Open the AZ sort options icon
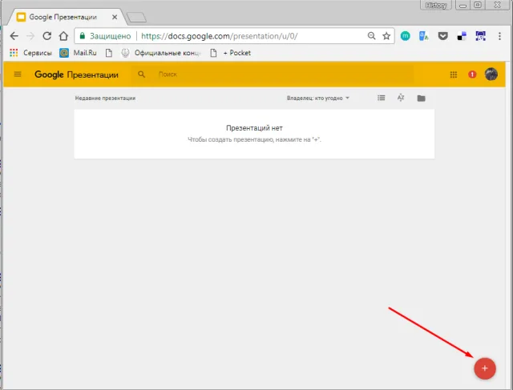The width and height of the screenshot is (513, 390). click(x=401, y=98)
